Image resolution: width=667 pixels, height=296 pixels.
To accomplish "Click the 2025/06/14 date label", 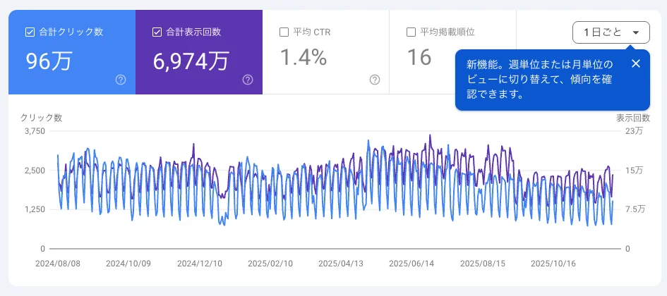I will point(411,264).
